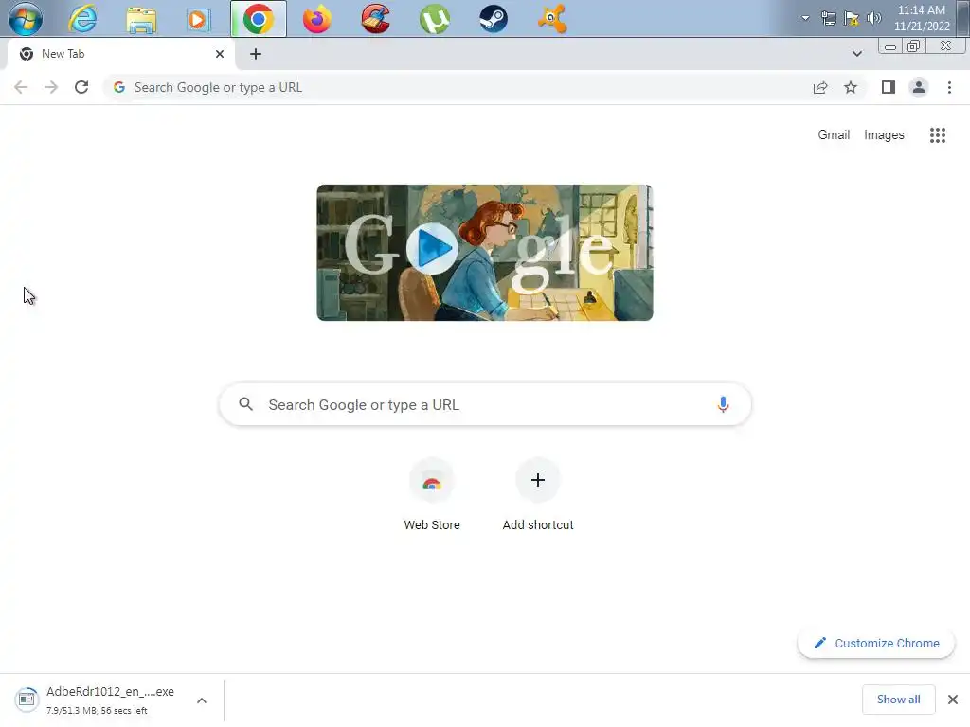Open Action Center flag icon
Image resolution: width=970 pixels, height=727 pixels.
[x=852, y=18]
